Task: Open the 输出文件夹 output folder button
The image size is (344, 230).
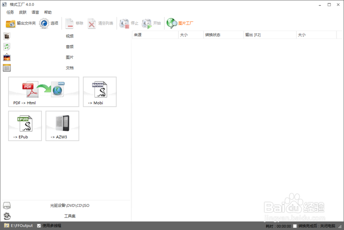Action: (x=21, y=23)
